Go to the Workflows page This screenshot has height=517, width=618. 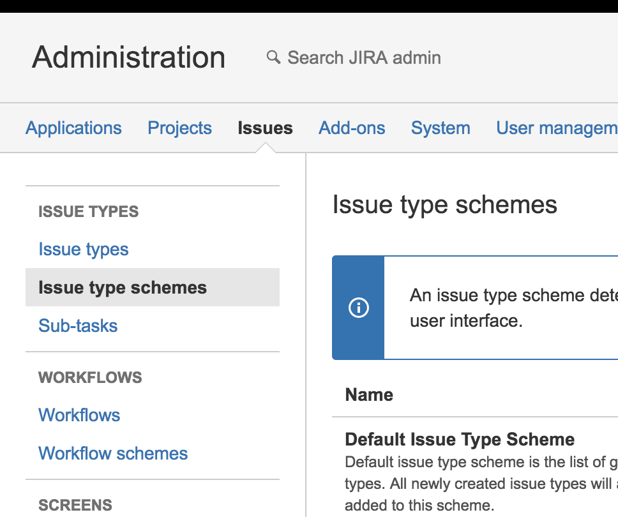point(79,415)
